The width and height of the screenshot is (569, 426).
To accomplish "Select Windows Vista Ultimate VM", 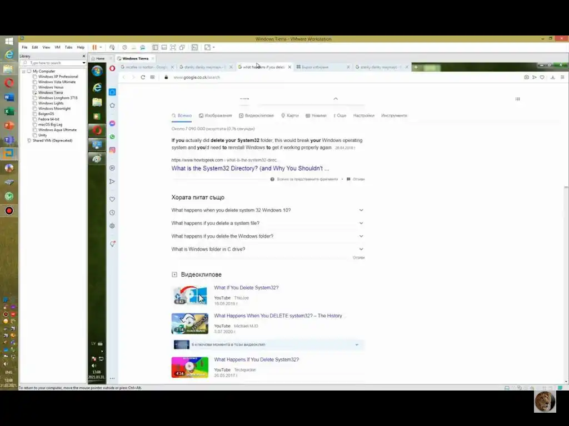I will pyautogui.click(x=57, y=82).
